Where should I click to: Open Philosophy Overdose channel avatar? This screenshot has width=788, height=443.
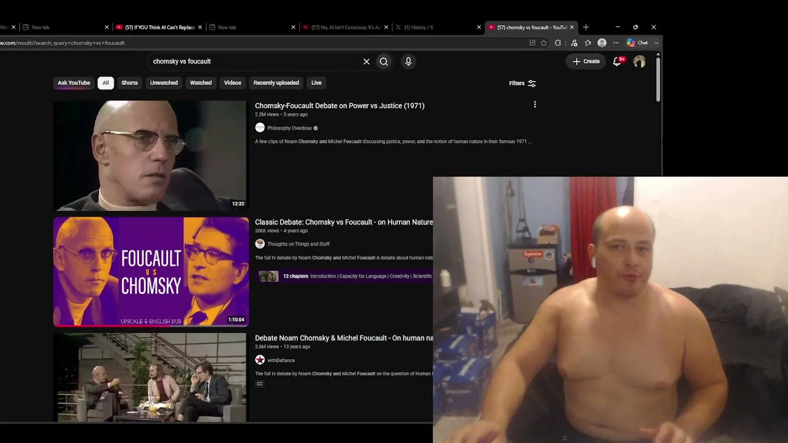(260, 128)
